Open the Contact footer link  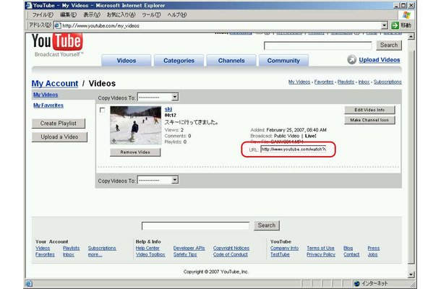(x=351, y=254)
